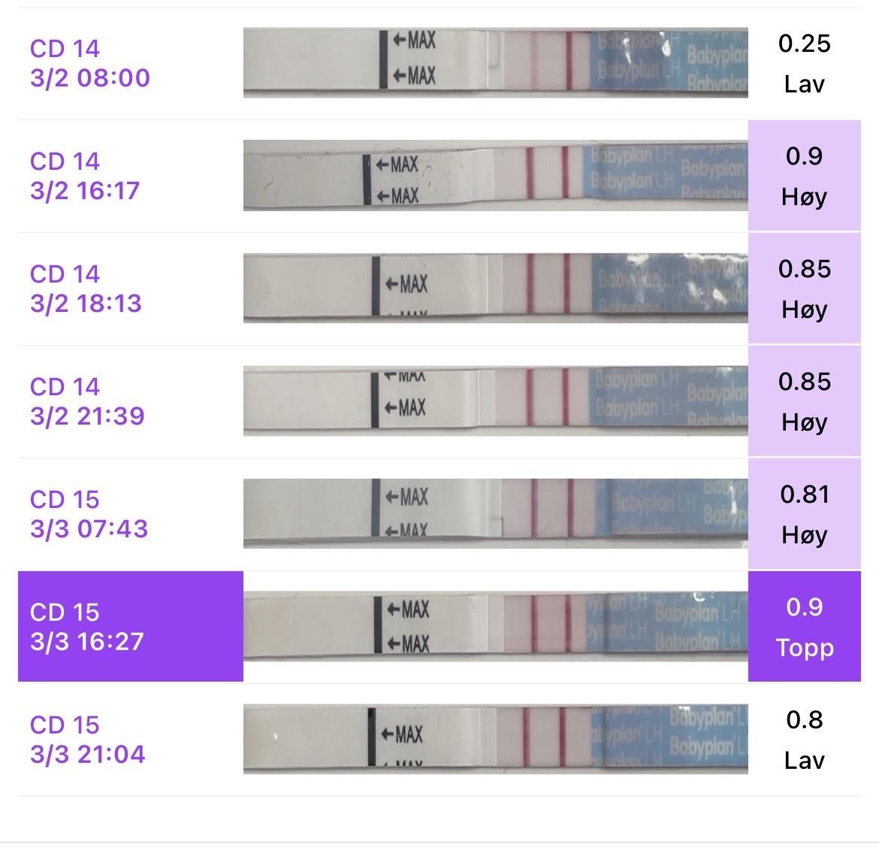The image size is (879, 862).
Task: Tap the CD 14 3/2 21:39 date label
Action: [87, 401]
